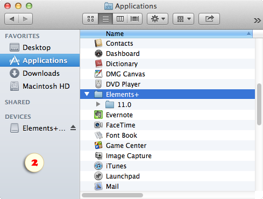Select the Image Capture app icon
The height and width of the screenshot is (199, 263).
98,155
